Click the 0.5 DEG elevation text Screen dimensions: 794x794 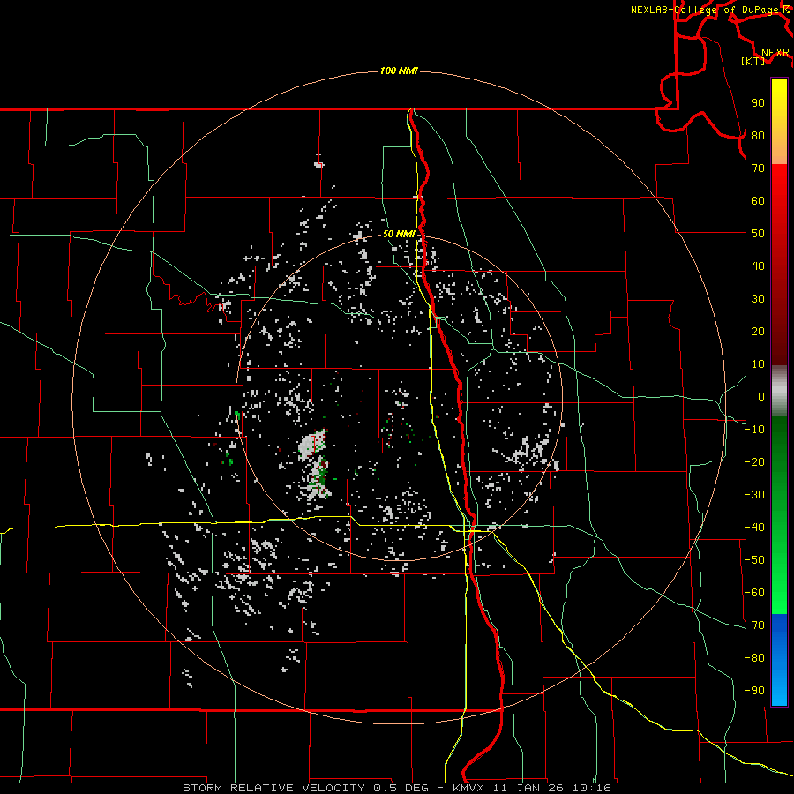[401, 788]
